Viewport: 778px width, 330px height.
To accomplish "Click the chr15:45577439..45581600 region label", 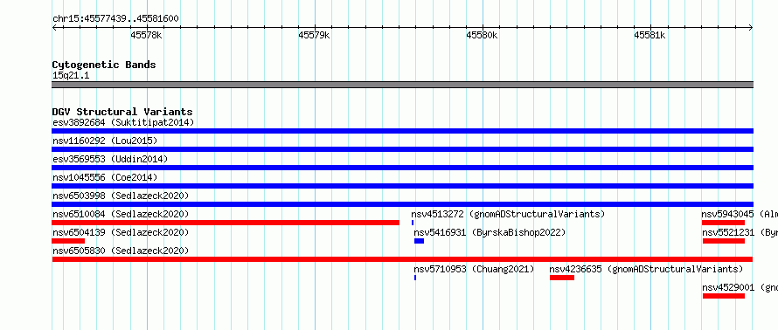I will coord(115,19).
